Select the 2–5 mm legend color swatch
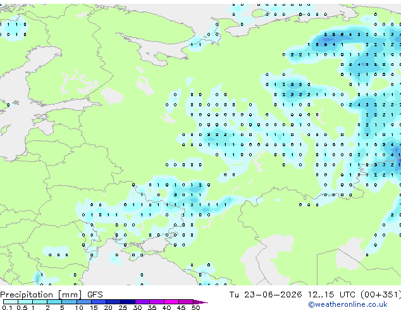Viewport: 401px width, 310px height. (54, 302)
